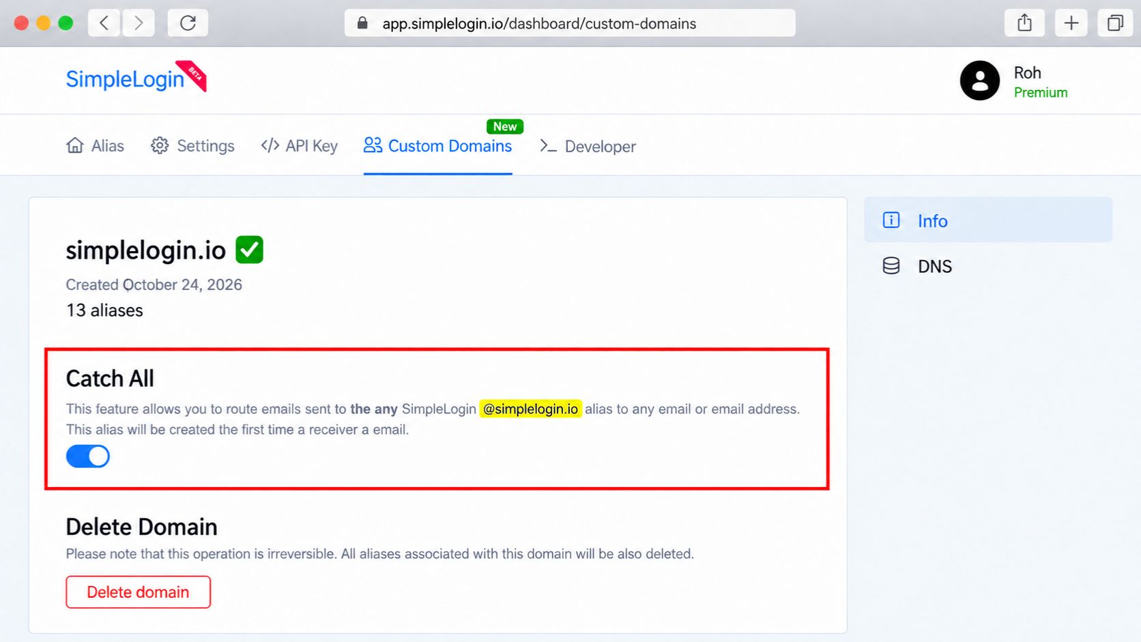Select the Custom Domains tab
The height and width of the screenshot is (642, 1141).
pyautogui.click(x=437, y=146)
